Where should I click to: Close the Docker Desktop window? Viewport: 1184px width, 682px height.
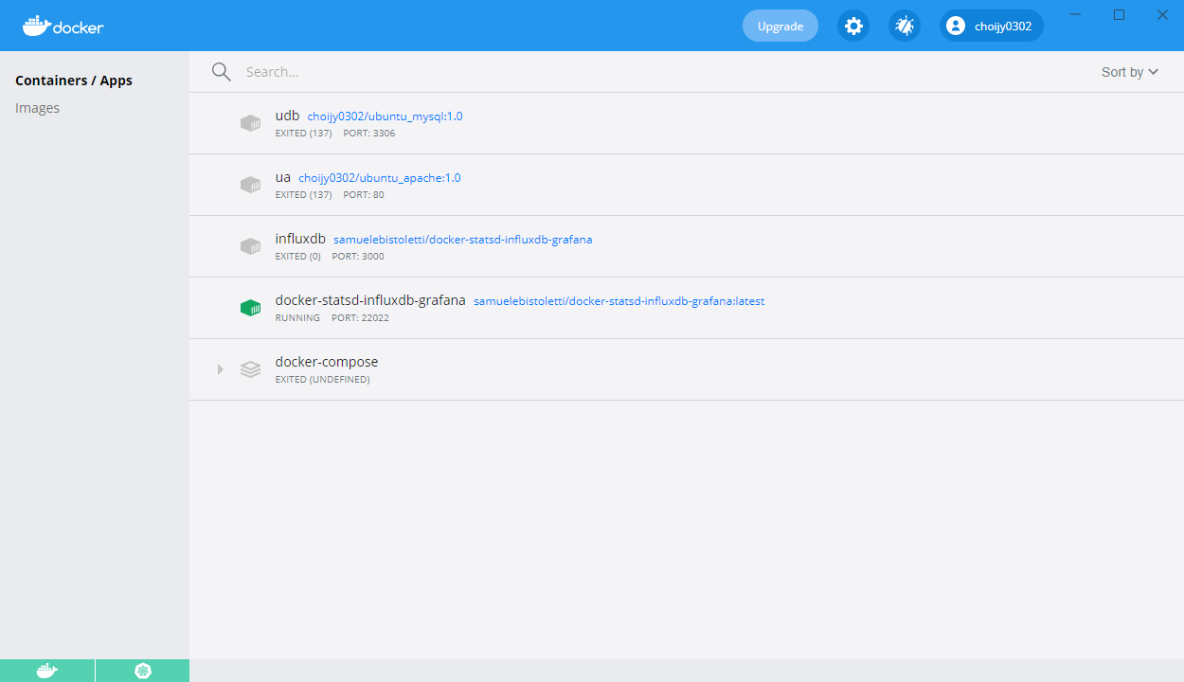tap(1162, 14)
